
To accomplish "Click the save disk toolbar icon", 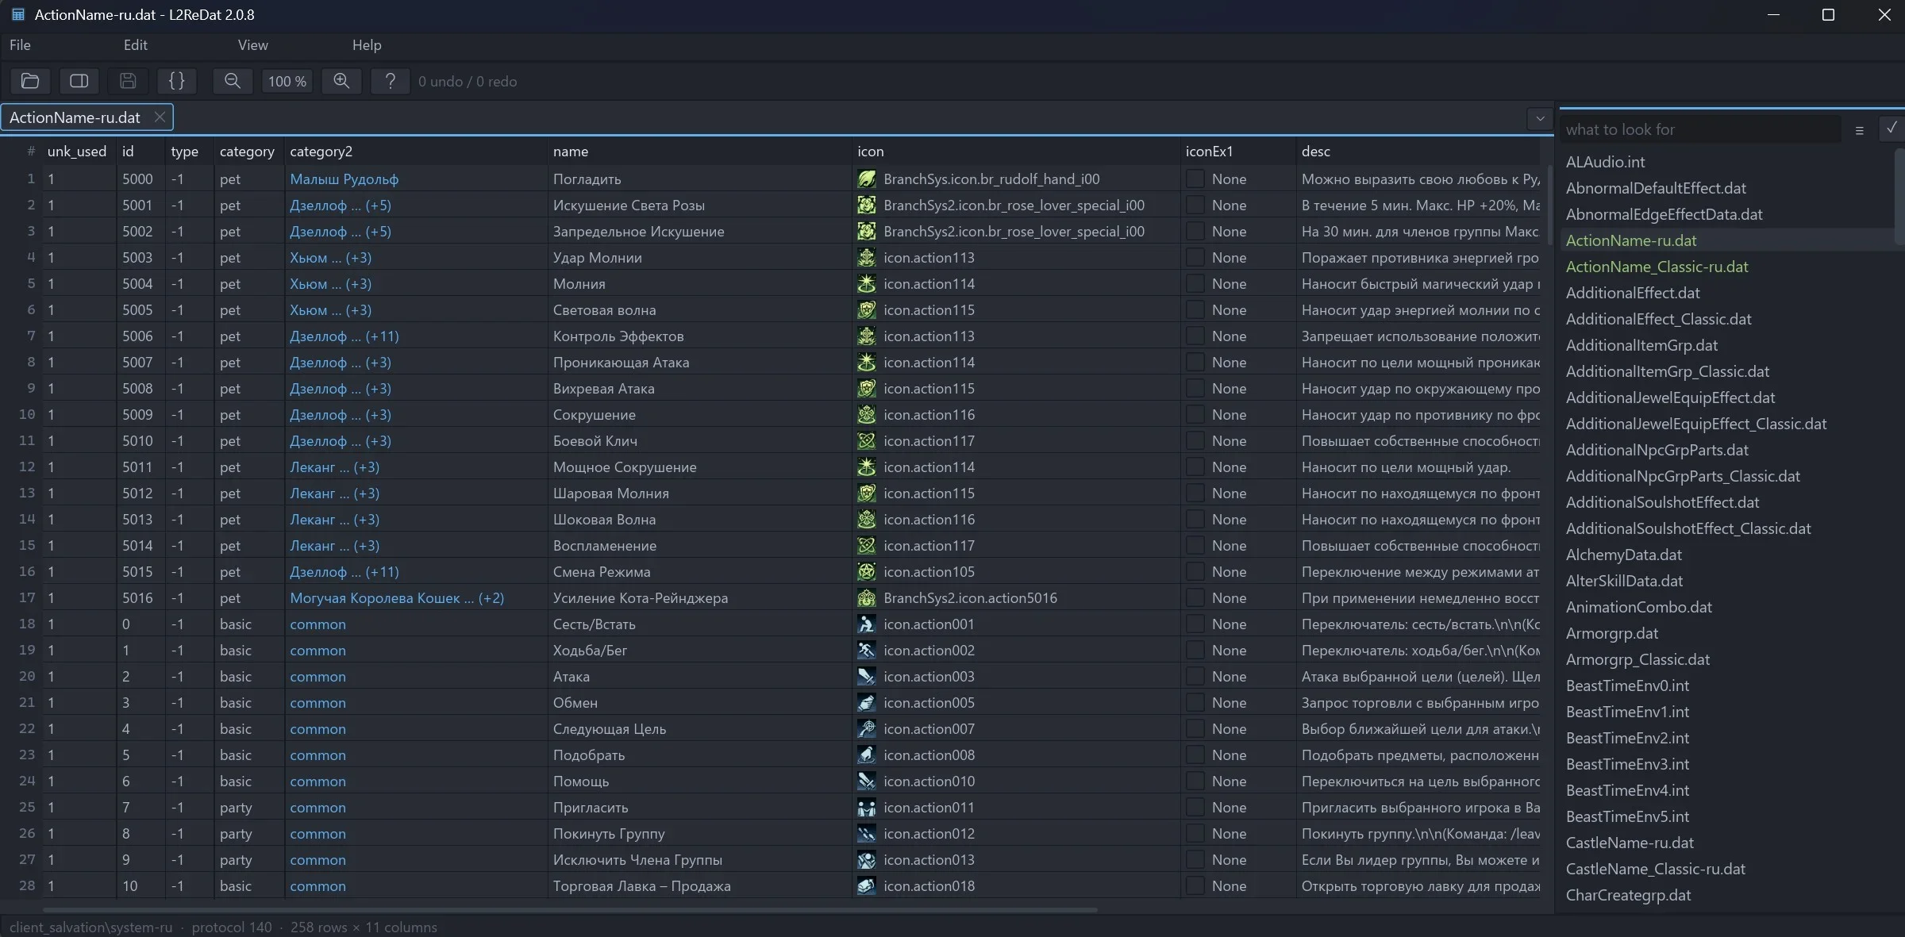I will (x=128, y=81).
